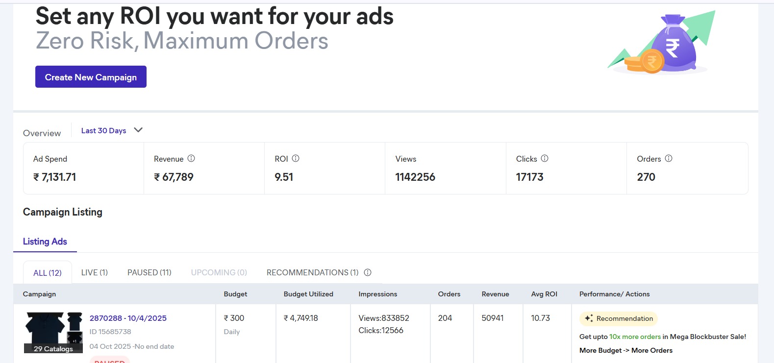Screen dimensions: 774x363
Task: Click the ROI info icon
Action: pyautogui.click(x=296, y=158)
